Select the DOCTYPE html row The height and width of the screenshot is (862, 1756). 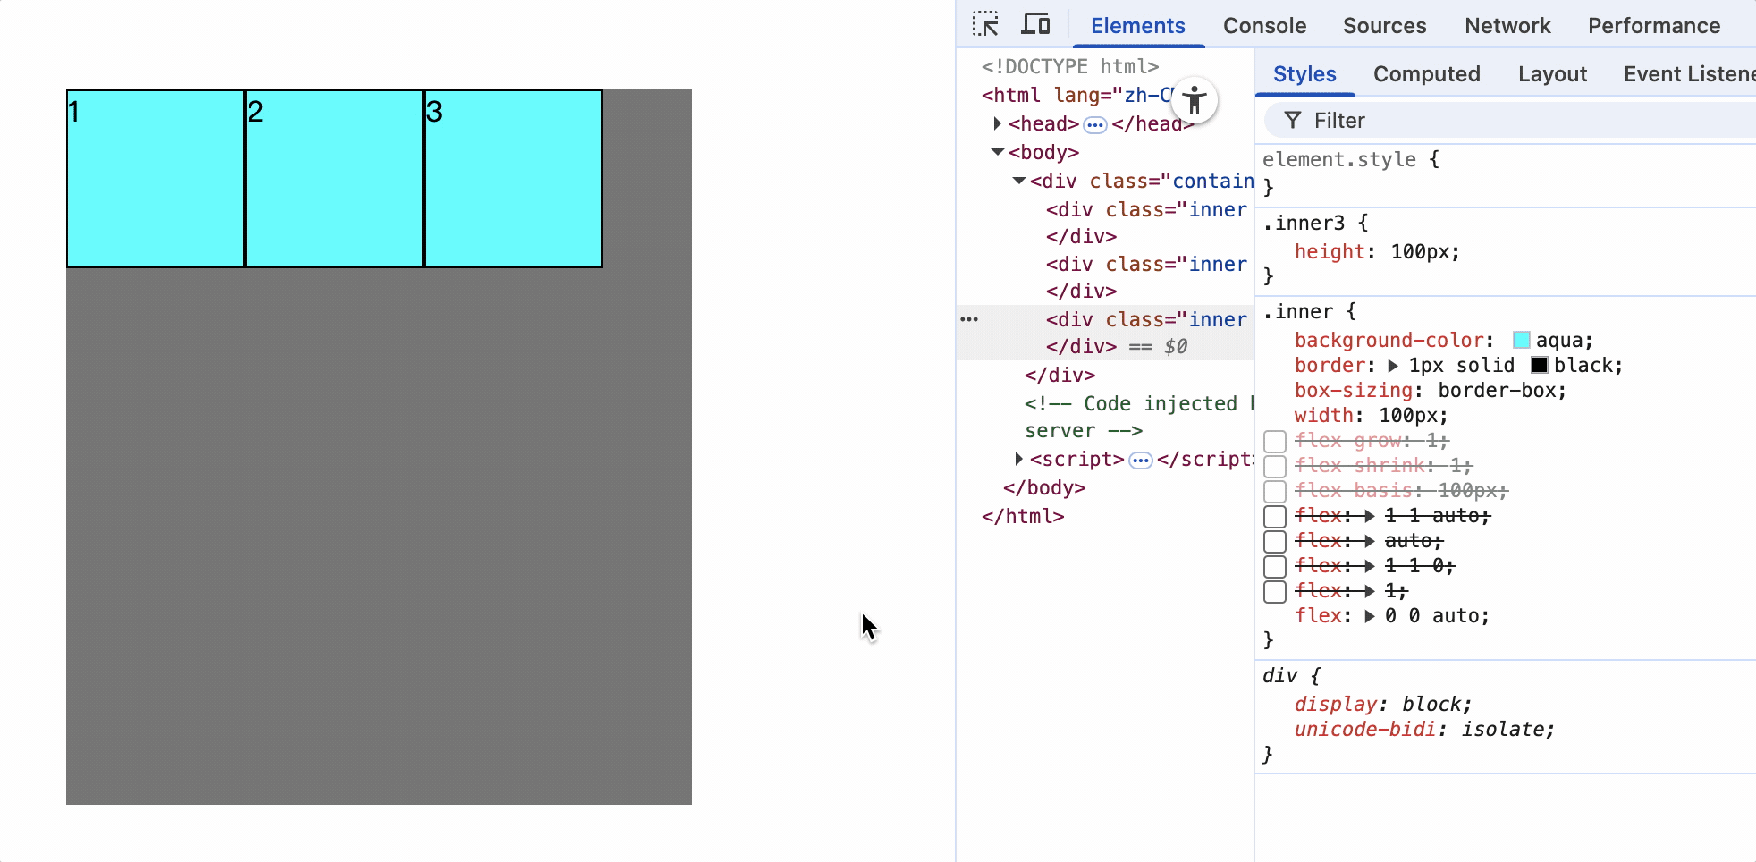(1104, 66)
